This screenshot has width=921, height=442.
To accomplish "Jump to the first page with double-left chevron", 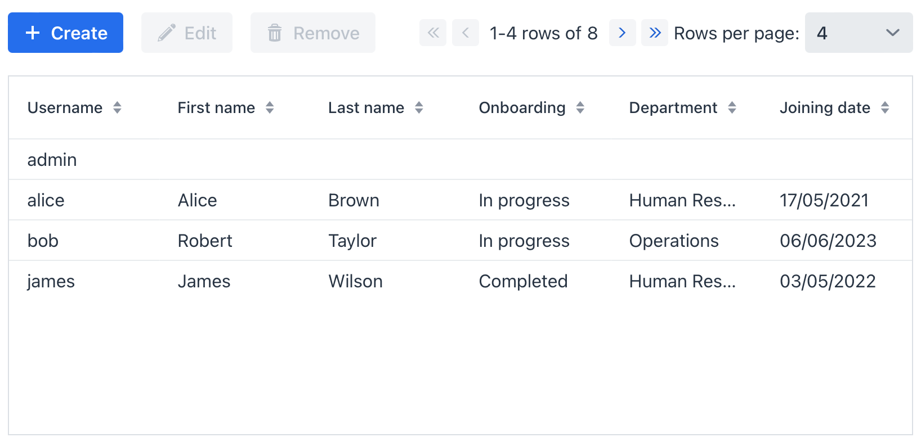I will [x=432, y=33].
